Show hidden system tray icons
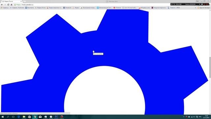Image resolution: width=211 pixels, height=119 pixels. 184,117
